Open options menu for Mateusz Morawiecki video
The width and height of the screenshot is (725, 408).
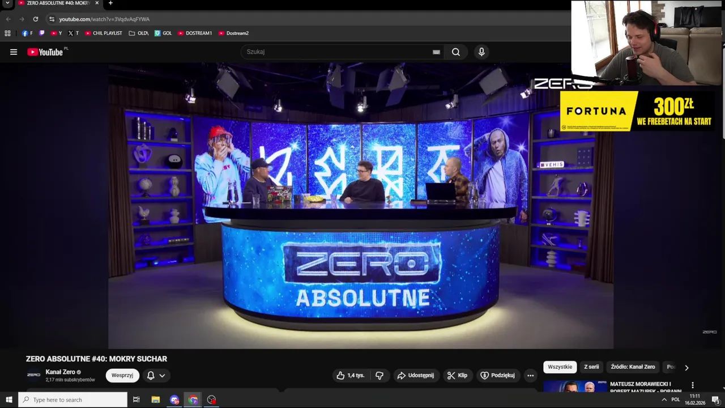coord(692,385)
